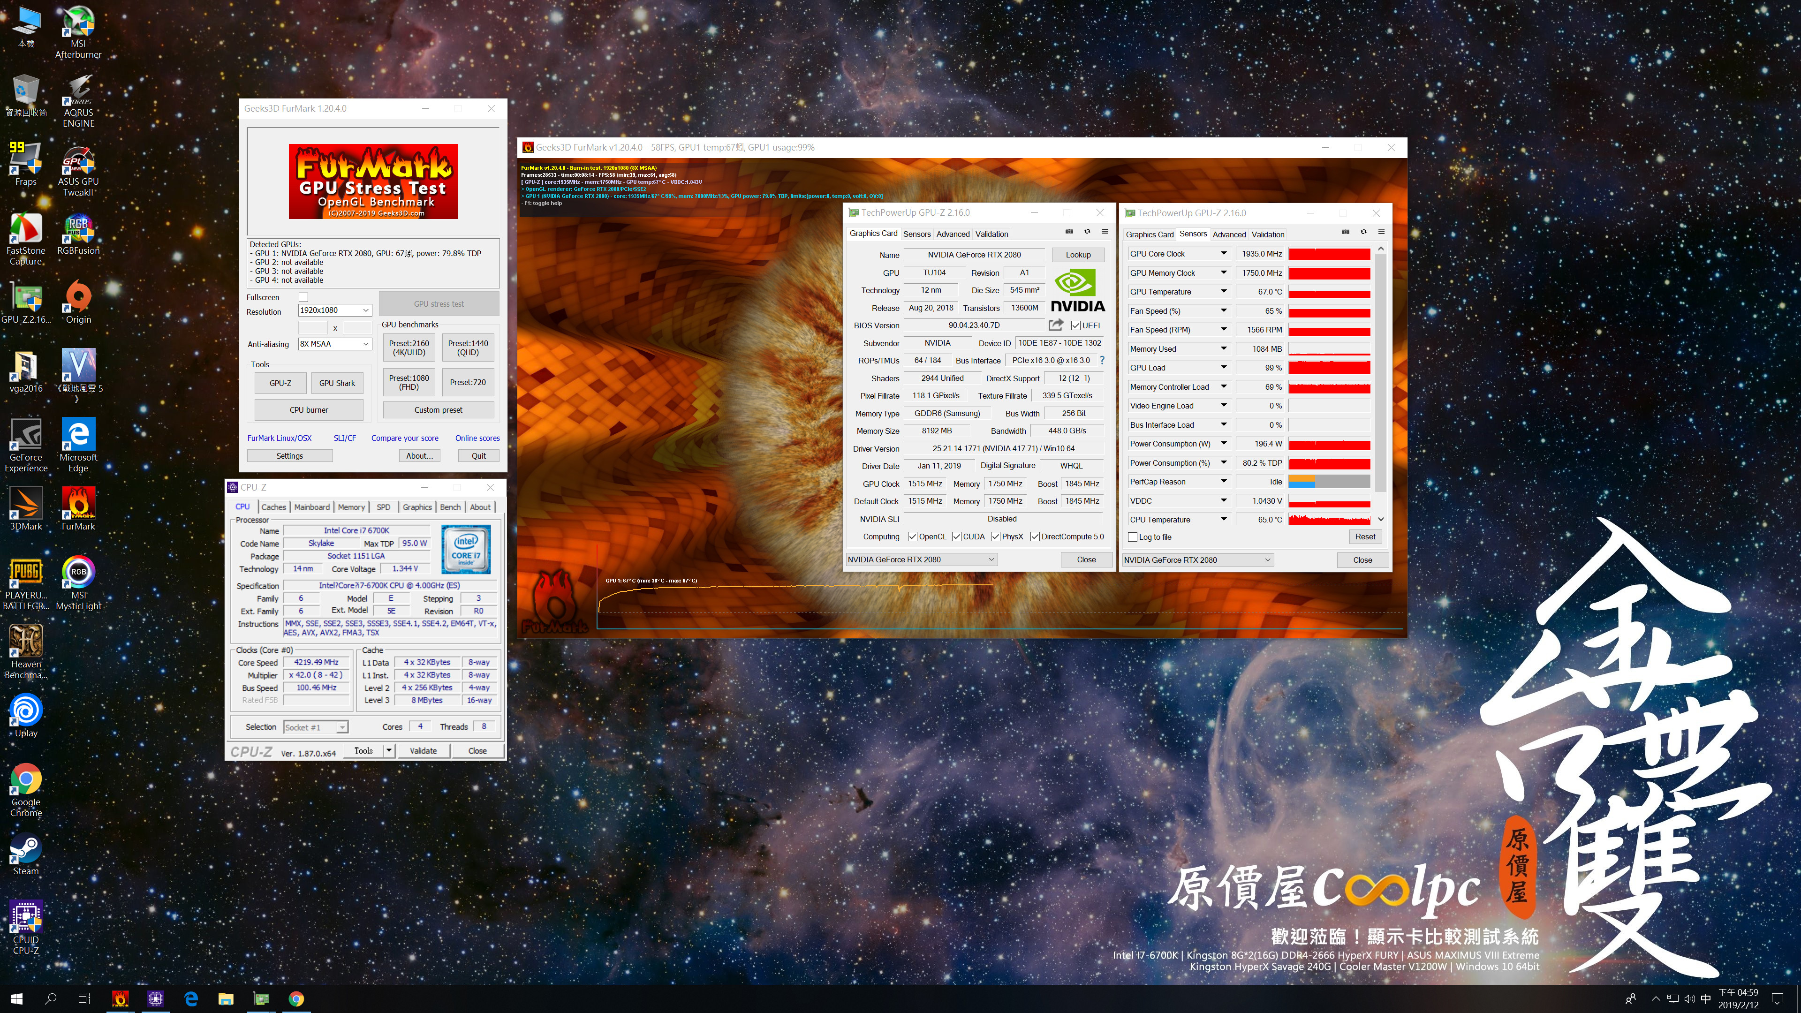Click the resolution custom width input field
Screen dimensions: 1801x1013
point(312,327)
